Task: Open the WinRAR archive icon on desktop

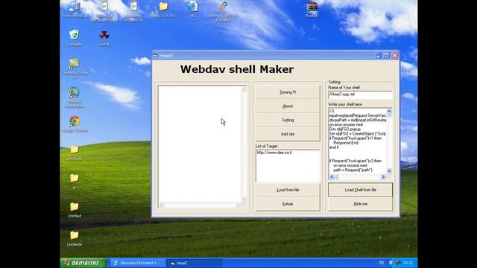Action: click(312, 10)
